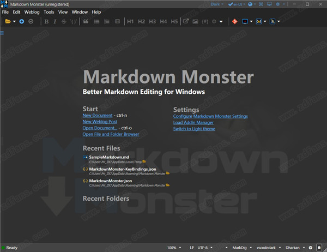Insert a code block with the (#) icon

click(205, 21)
